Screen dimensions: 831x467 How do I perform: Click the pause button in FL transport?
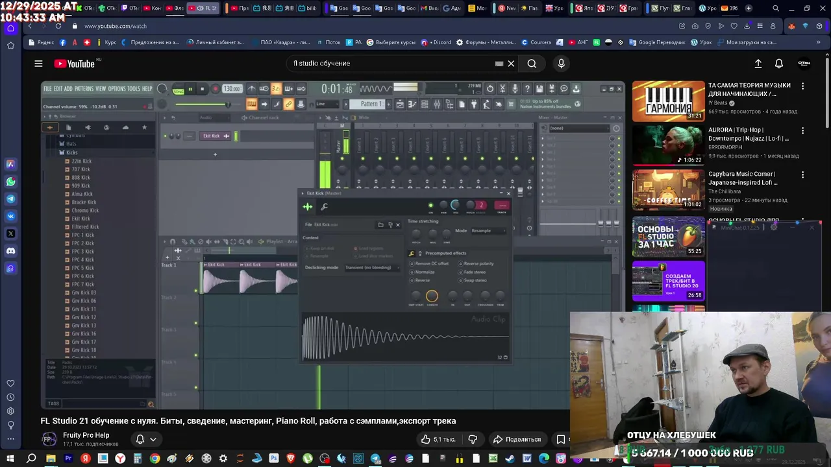tap(190, 89)
